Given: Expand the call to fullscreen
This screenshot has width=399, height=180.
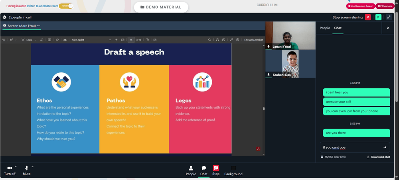Looking at the screenshot, I should pyautogui.click(x=389, y=17).
